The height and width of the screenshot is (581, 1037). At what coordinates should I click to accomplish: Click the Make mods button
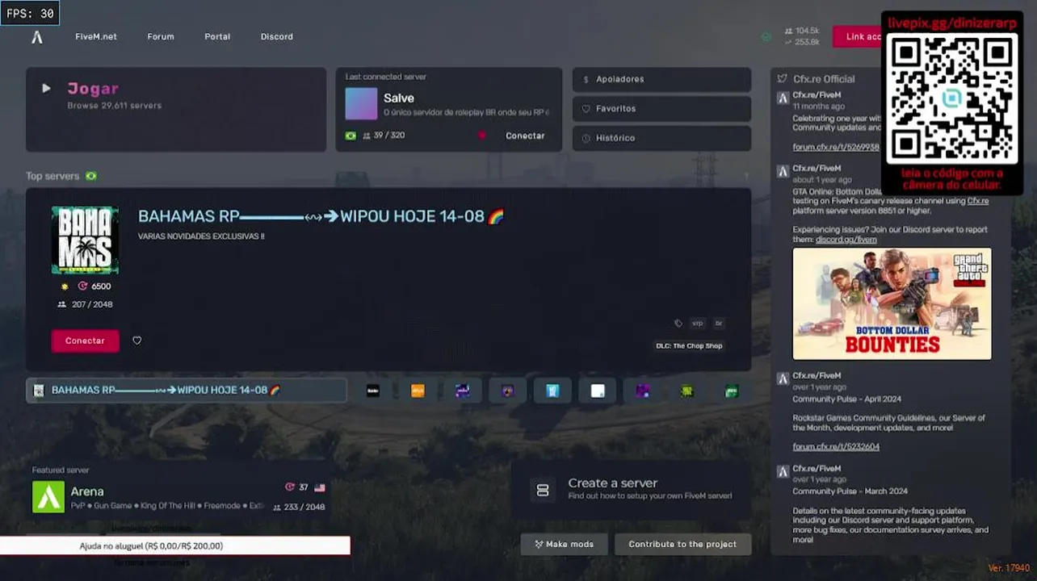pyautogui.click(x=565, y=544)
